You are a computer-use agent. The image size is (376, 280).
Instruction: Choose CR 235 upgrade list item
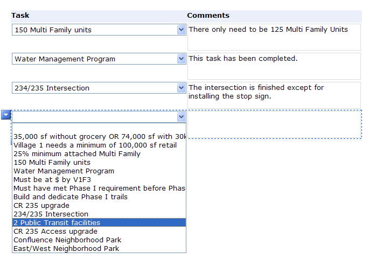[99, 206]
